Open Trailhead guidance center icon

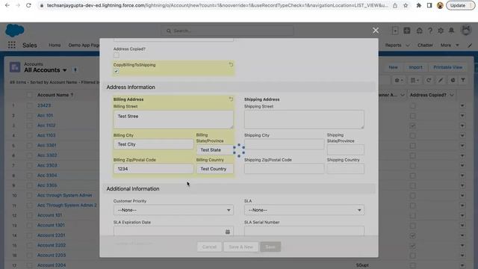pyautogui.click(x=420, y=31)
